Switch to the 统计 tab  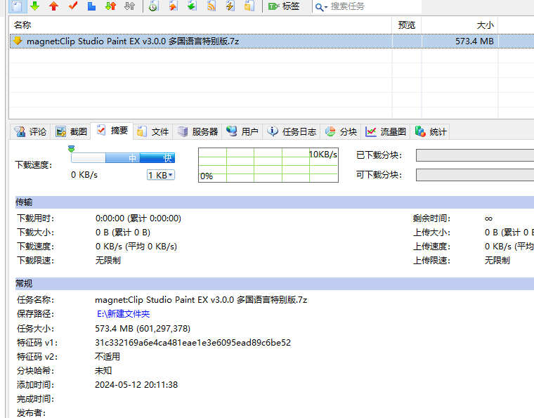(431, 132)
